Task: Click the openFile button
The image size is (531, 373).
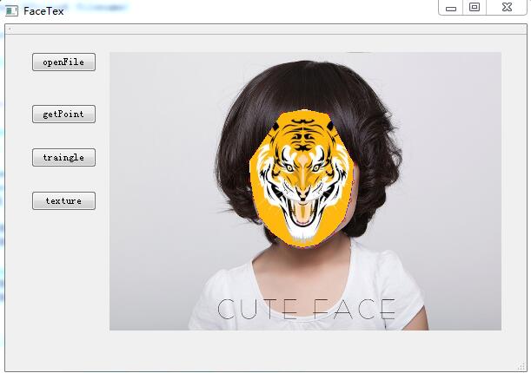Action: 63,62
